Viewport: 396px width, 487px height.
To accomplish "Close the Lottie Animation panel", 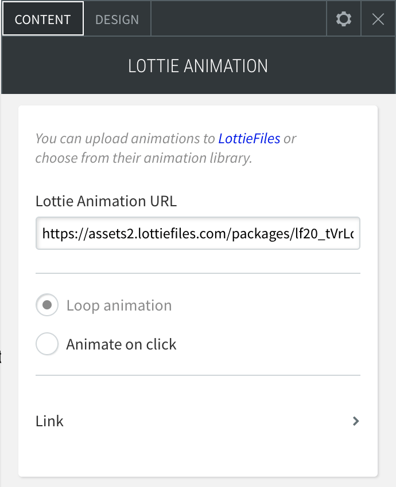I will click(x=378, y=19).
